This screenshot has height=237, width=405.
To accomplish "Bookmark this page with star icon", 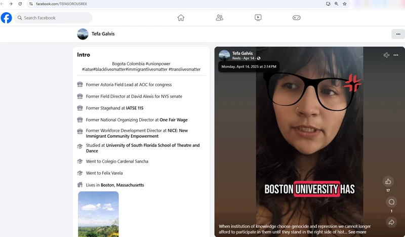I will coord(345,4).
